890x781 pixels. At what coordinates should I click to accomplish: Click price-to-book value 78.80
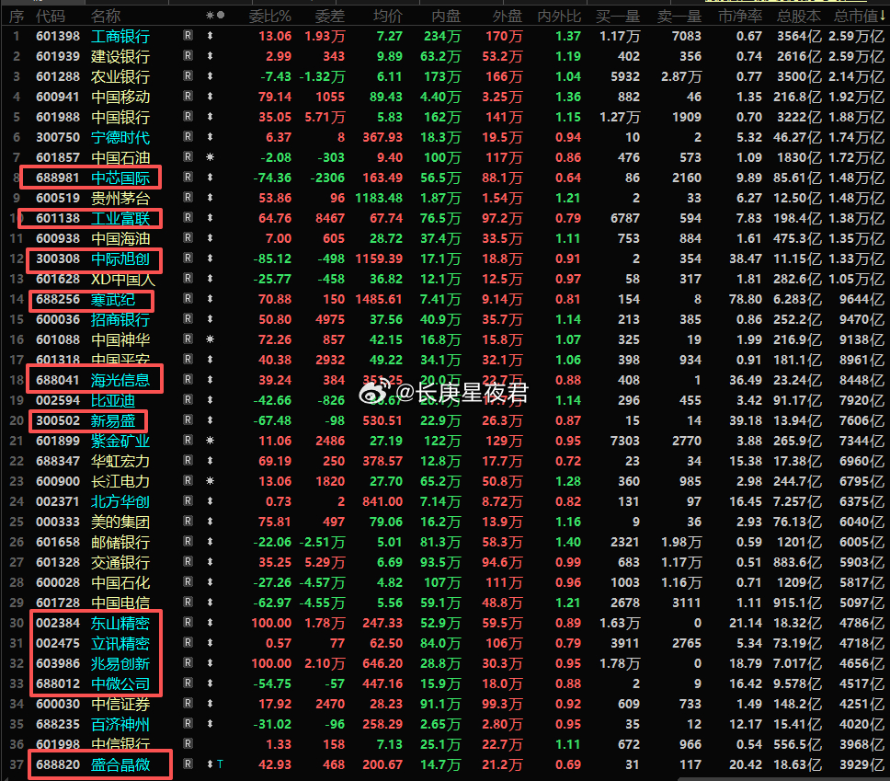746,299
